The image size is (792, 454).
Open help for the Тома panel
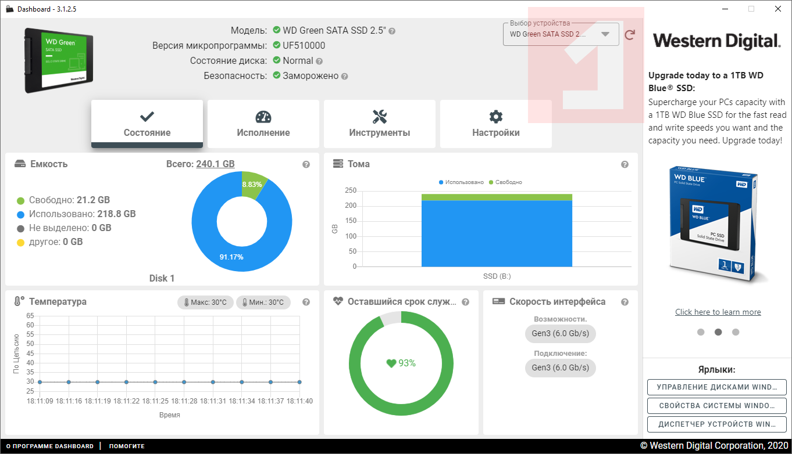coord(625,164)
